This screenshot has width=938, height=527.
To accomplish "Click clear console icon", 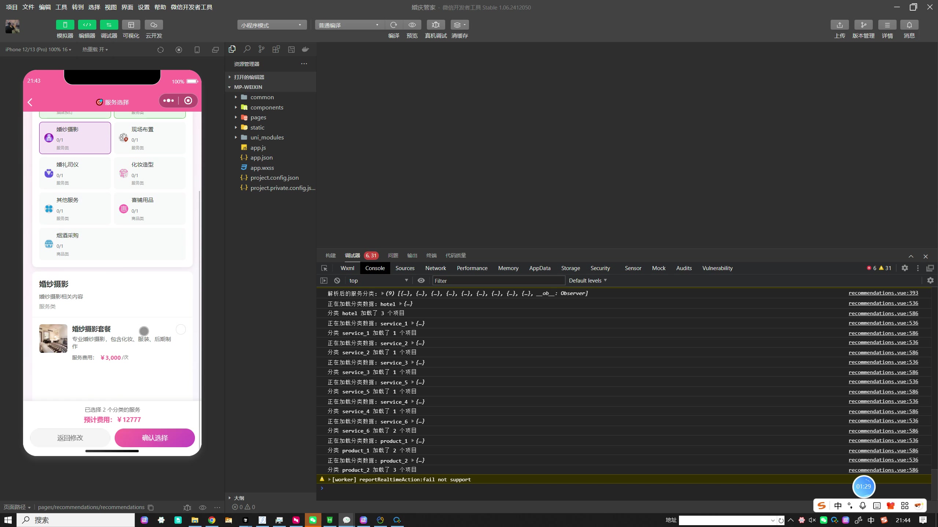I will pyautogui.click(x=337, y=281).
